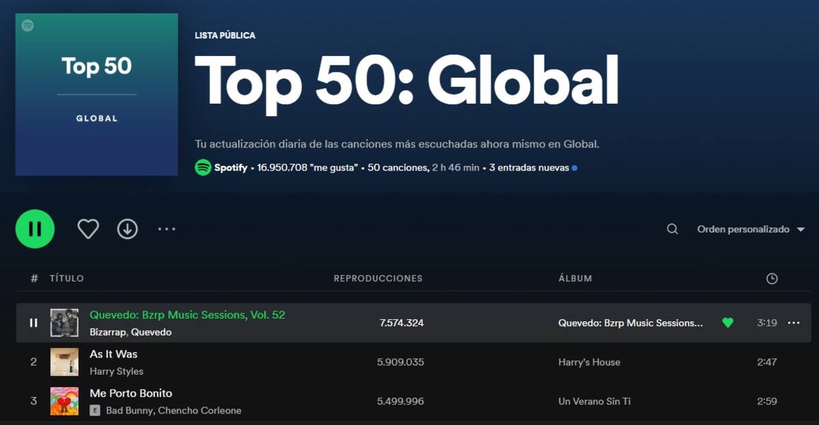
Task: Open the Harry Styles artist link
Action: click(x=117, y=371)
